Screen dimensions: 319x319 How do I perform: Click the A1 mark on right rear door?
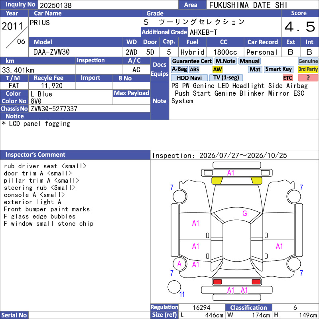[280, 246]
